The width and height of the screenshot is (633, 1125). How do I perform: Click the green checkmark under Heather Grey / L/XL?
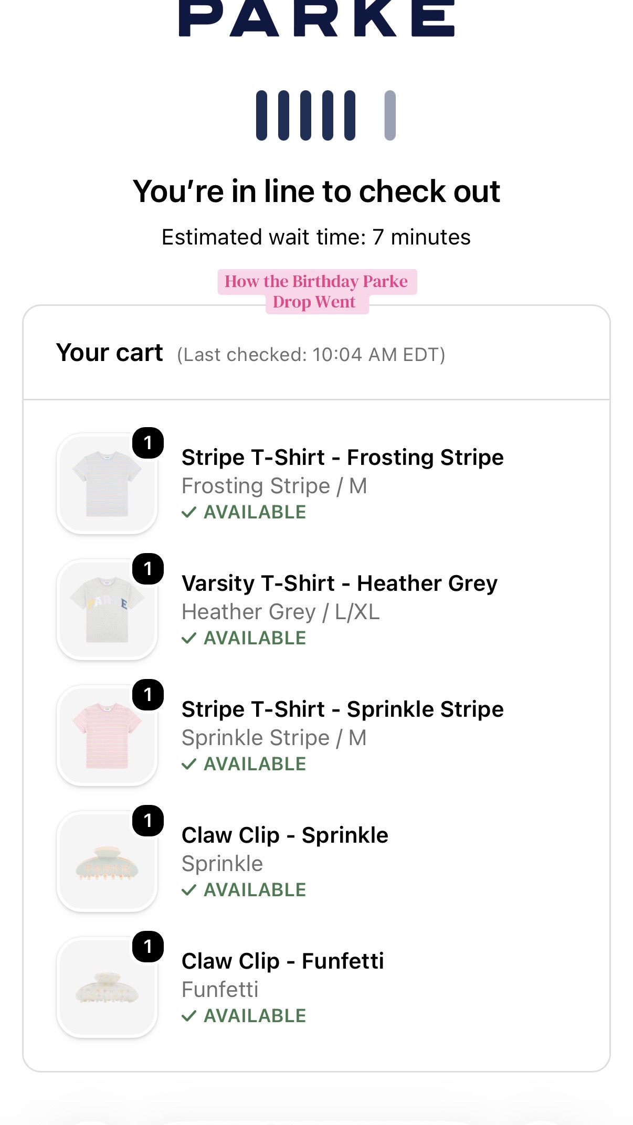click(189, 638)
